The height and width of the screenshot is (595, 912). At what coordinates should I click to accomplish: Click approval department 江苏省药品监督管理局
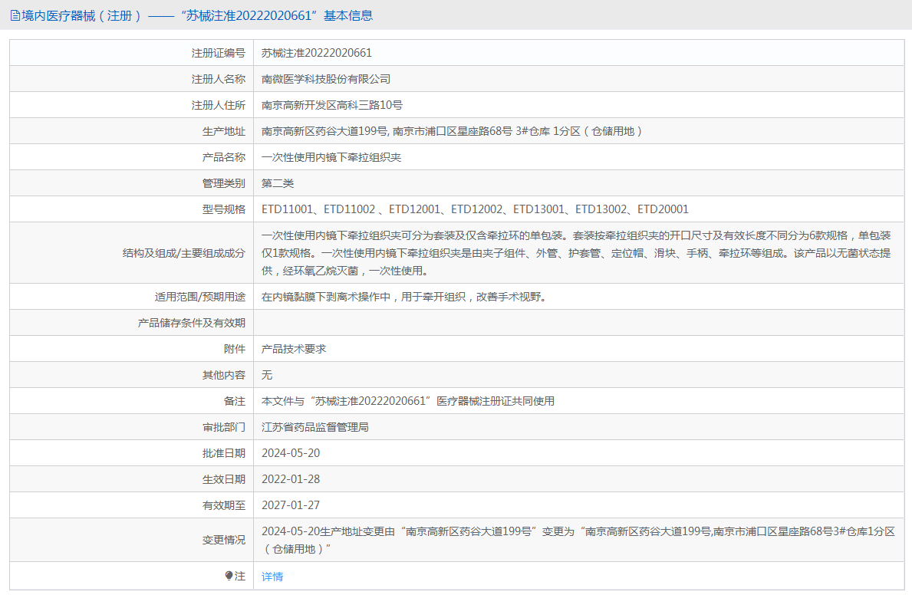(315, 427)
